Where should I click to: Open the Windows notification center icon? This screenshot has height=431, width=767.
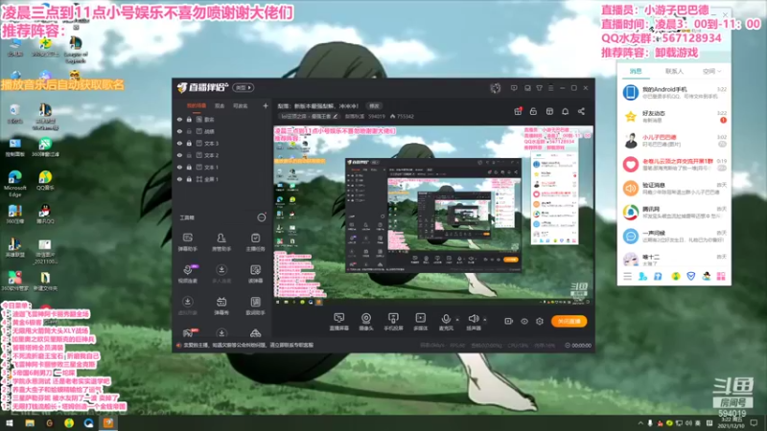point(754,423)
